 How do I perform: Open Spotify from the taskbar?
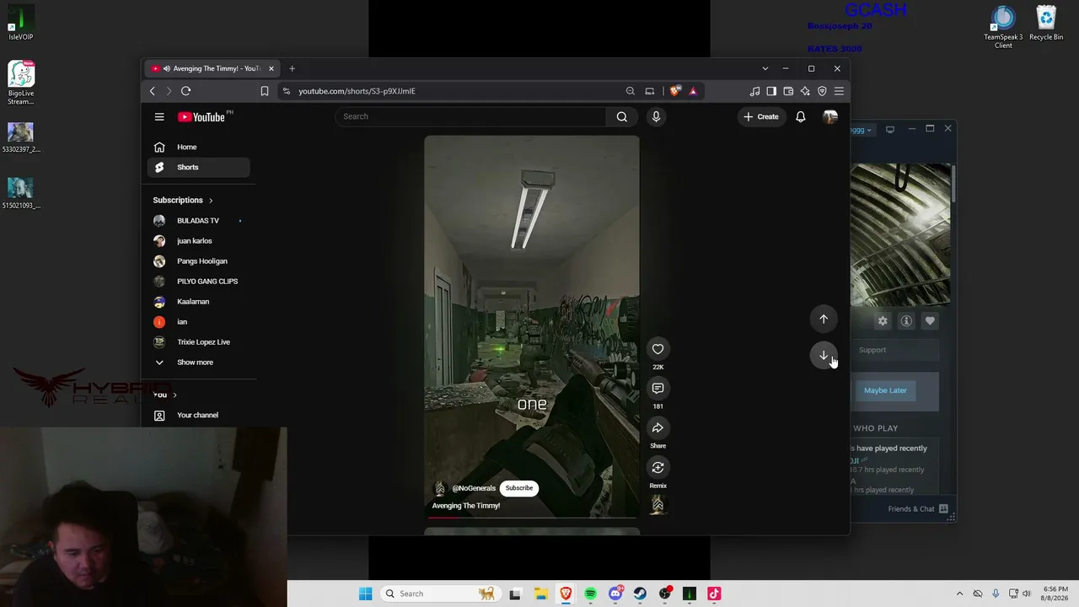point(590,594)
